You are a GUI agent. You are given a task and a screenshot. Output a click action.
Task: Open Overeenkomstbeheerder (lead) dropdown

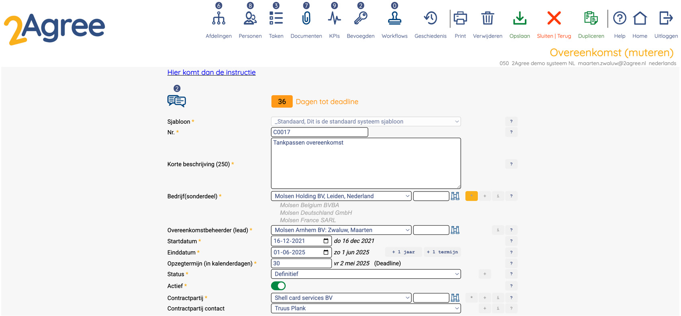pyautogui.click(x=341, y=230)
